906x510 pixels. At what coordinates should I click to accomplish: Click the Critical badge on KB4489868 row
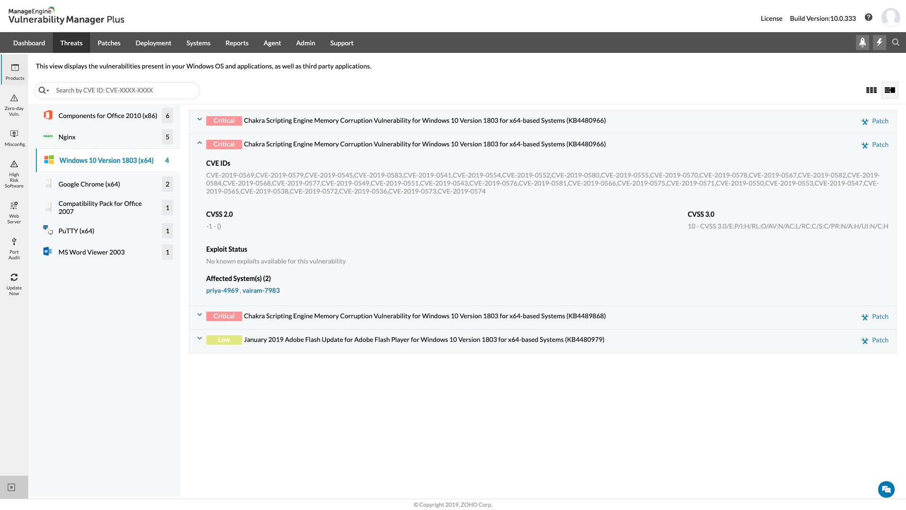click(x=224, y=316)
